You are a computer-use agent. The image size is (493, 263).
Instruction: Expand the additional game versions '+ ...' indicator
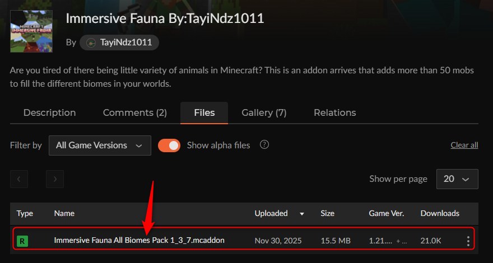coord(402,241)
